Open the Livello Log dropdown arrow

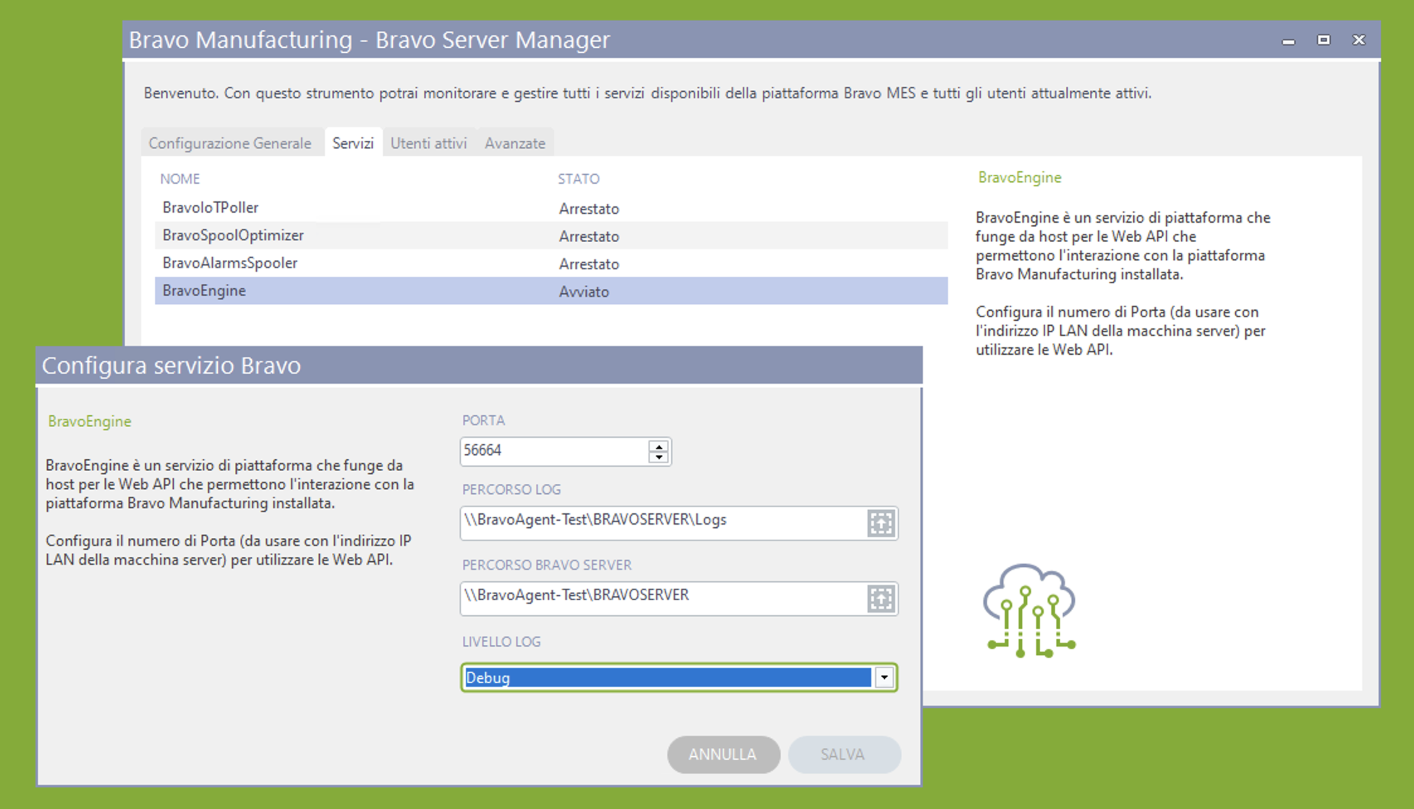tap(884, 678)
